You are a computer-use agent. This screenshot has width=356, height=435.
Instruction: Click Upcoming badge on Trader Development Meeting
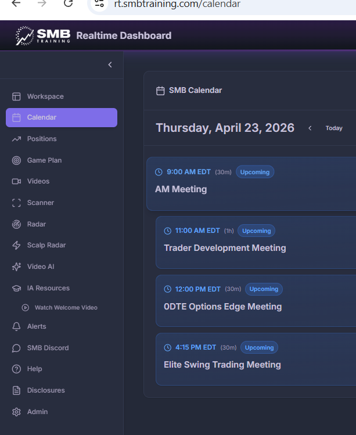click(256, 231)
